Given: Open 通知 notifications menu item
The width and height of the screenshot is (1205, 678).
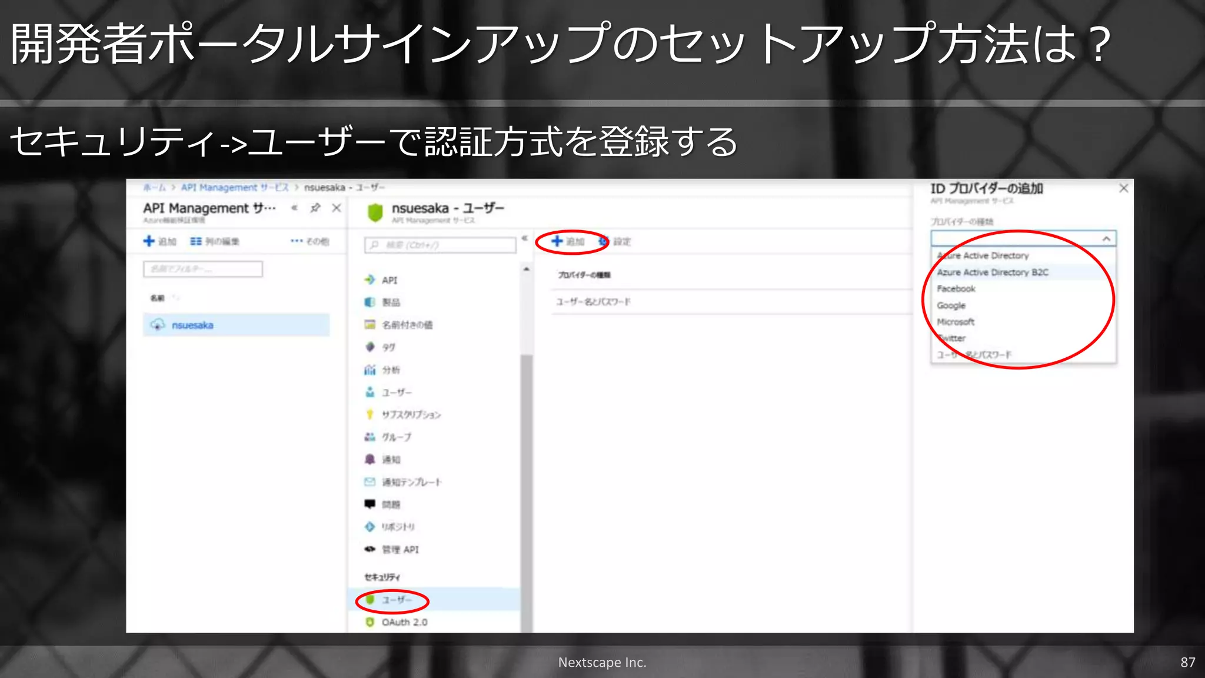Looking at the screenshot, I should [x=382, y=459].
